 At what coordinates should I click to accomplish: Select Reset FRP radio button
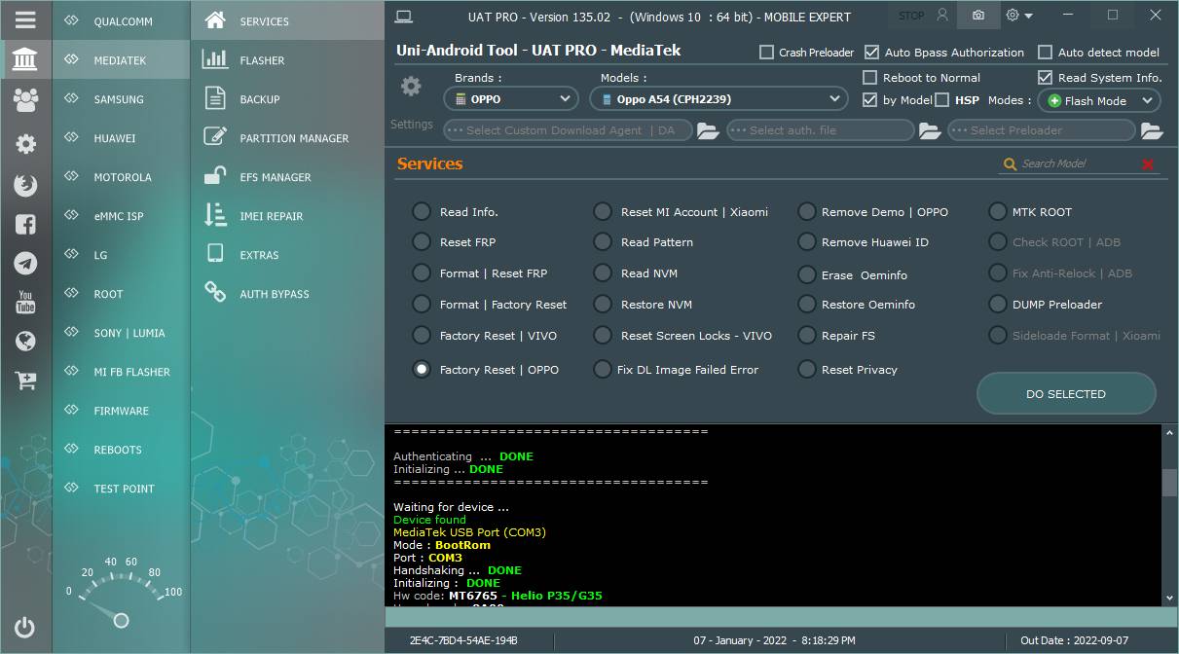pyautogui.click(x=422, y=241)
